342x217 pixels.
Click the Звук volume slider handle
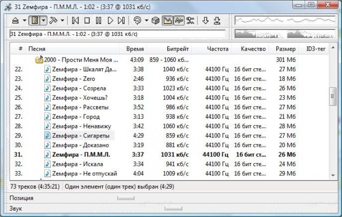(173, 208)
